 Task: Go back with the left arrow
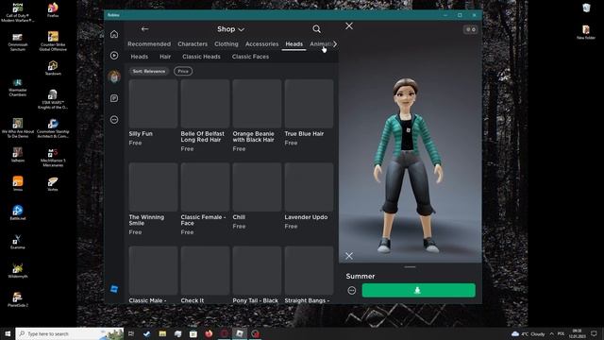pos(144,29)
